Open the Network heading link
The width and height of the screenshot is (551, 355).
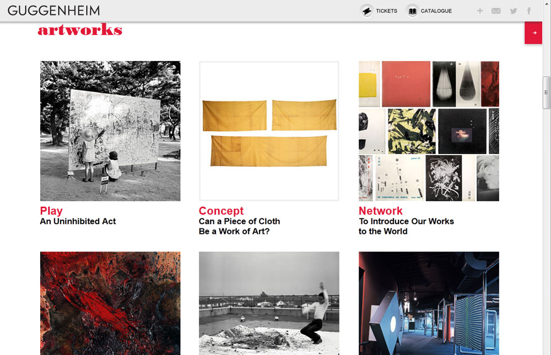(381, 210)
